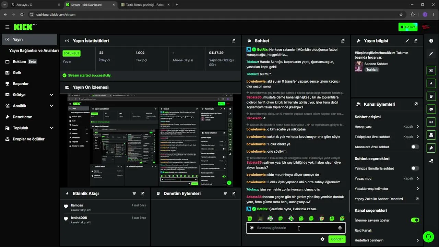Focus the browser address bar URL
The height and width of the screenshot is (247, 439).
(56, 15)
